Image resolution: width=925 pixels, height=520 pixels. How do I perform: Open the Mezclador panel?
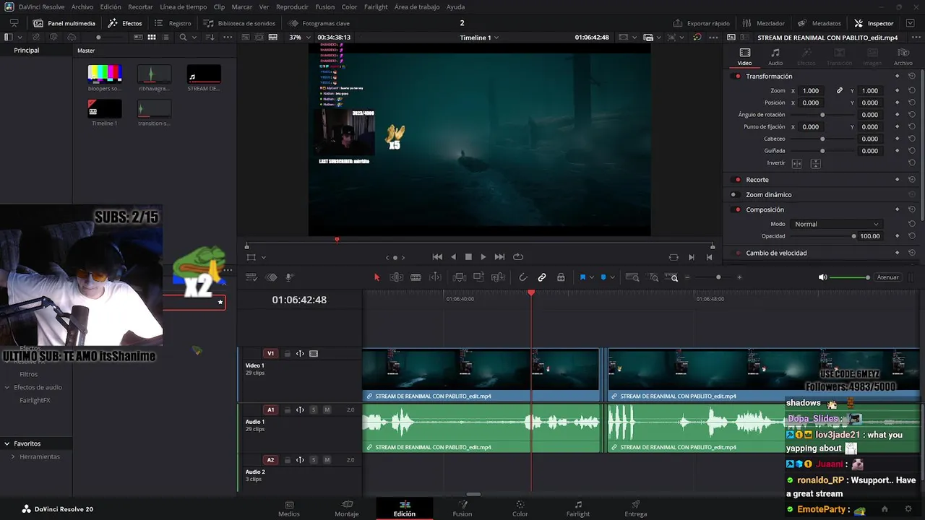tap(763, 23)
